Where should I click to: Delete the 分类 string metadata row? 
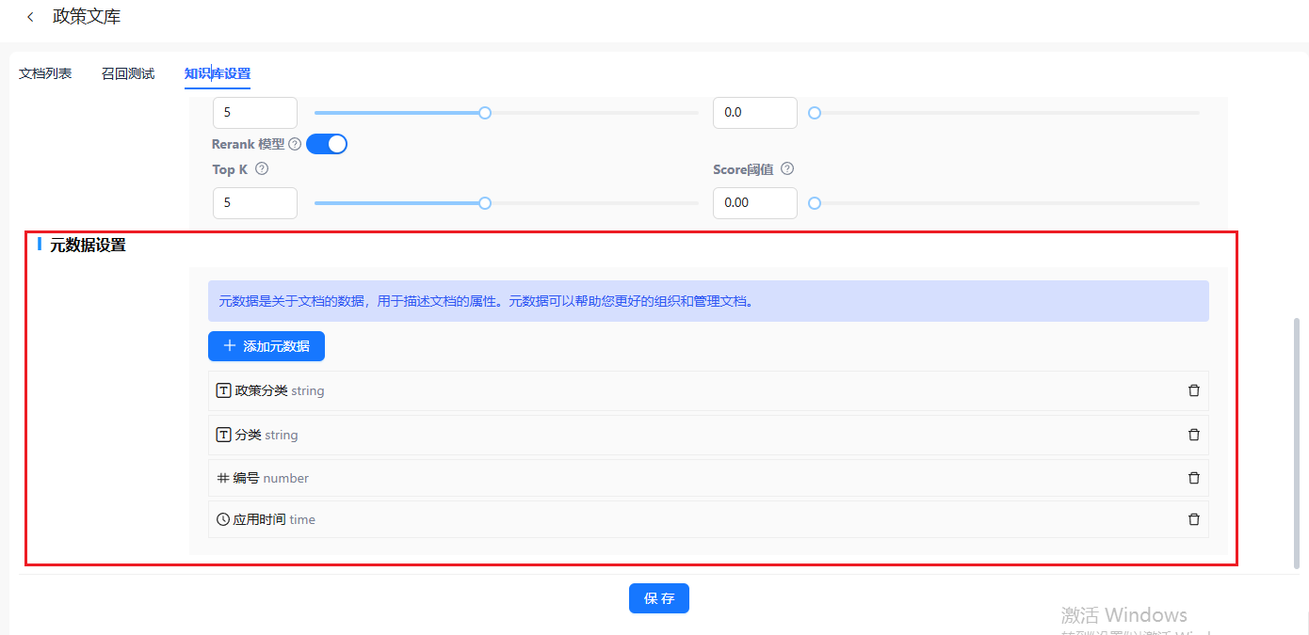(x=1193, y=435)
